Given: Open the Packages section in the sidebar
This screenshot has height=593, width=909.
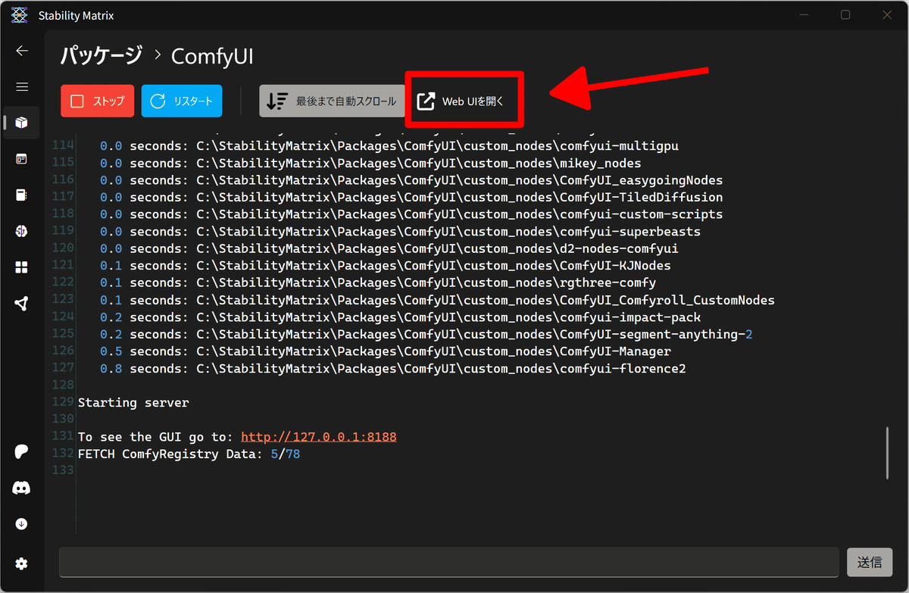Looking at the screenshot, I should 21,123.
